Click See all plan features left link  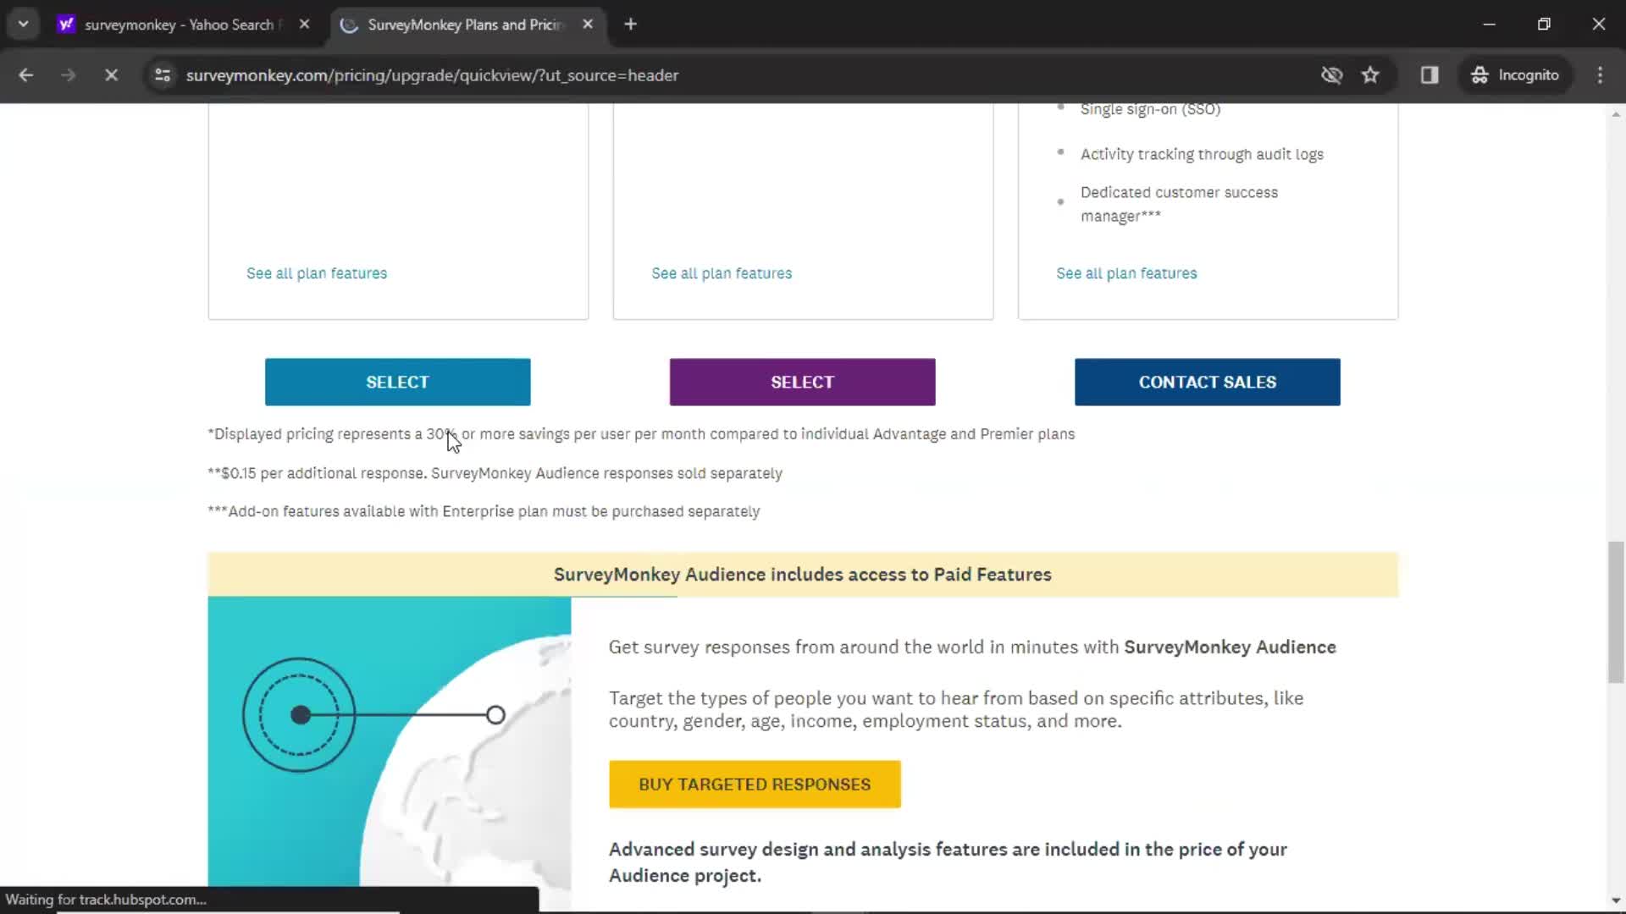coord(316,273)
